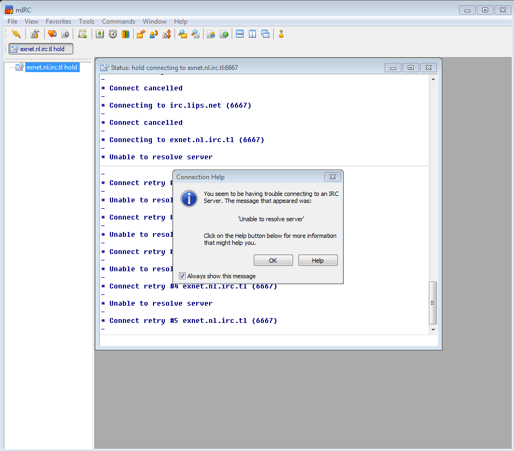Image resolution: width=514 pixels, height=451 pixels.
Task: Click the Status window title text
Action: point(175,68)
